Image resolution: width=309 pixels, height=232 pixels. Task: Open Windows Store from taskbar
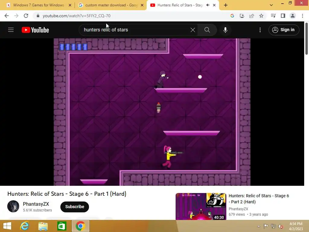click(62, 226)
